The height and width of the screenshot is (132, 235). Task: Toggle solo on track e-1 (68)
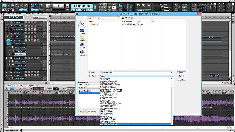click(28, 37)
